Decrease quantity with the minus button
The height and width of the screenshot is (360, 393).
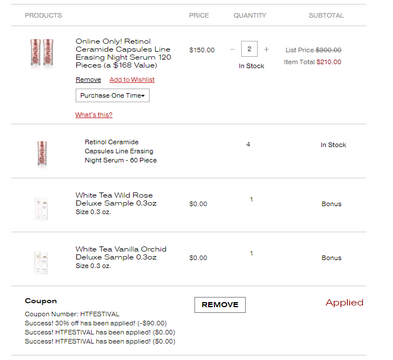tap(233, 49)
